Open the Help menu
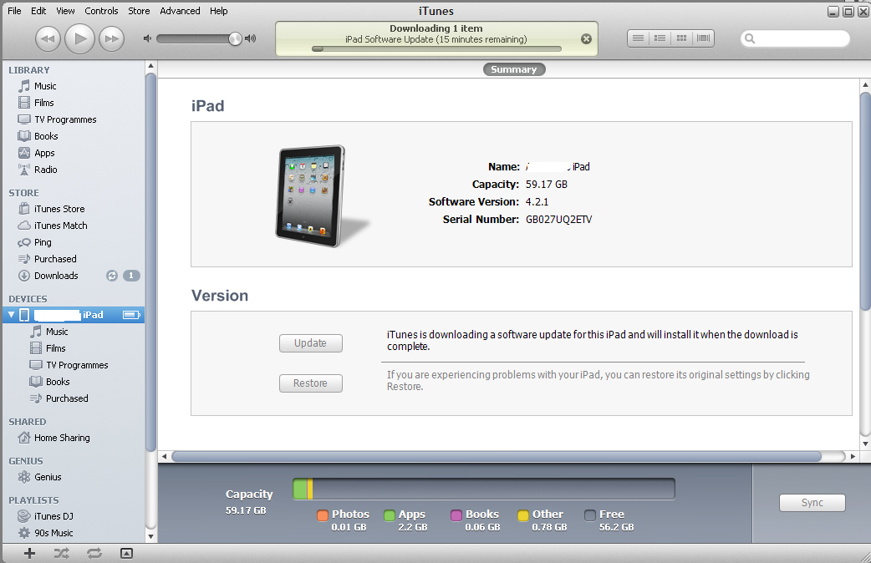Viewport: 871px width, 563px height. 219,11
